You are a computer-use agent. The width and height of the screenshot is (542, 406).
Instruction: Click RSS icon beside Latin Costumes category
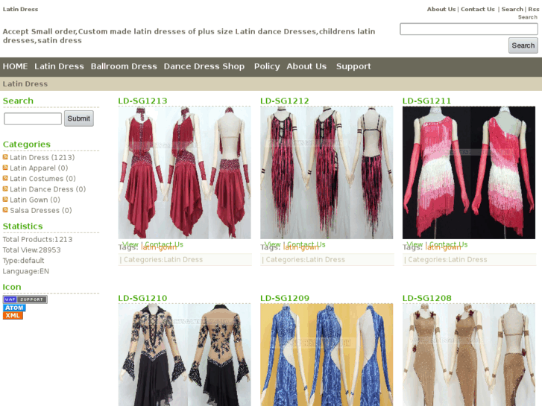(5, 178)
